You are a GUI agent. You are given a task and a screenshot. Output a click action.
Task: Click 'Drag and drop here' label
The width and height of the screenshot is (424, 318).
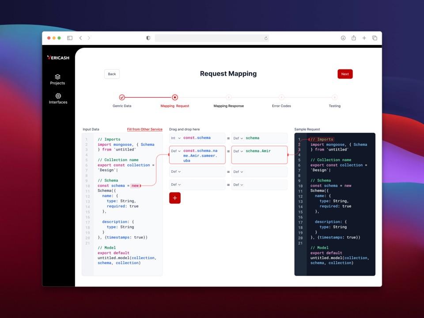(x=185, y=129)
